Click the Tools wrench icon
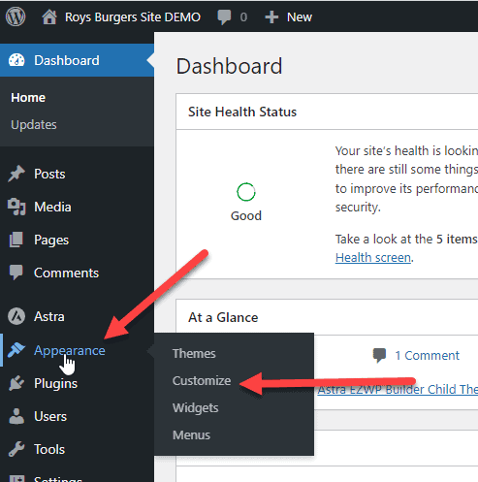Image resolution: width=478 pixels, height=482 pixels. [16, 449]
